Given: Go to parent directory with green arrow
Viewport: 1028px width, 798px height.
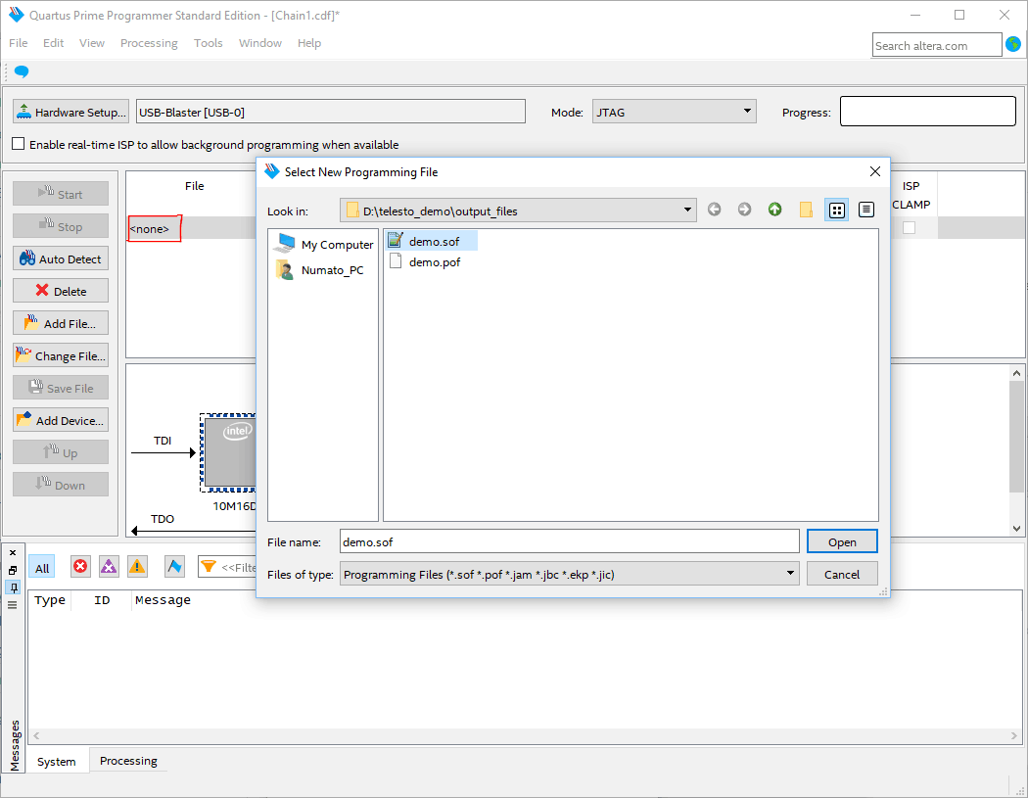Looking at the screenshot, I should (774, 210).
